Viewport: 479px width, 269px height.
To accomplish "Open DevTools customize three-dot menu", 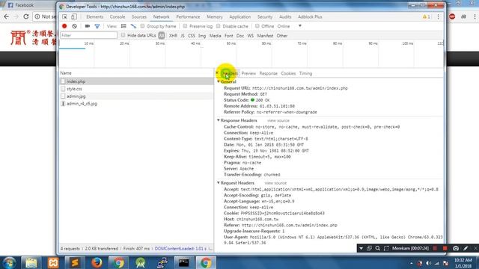I will pos(439,16).
